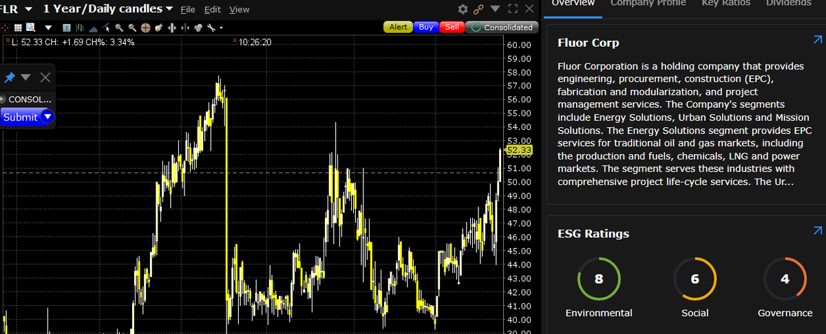
Task: Click the blue Buy button
Action: coord(426,27)
